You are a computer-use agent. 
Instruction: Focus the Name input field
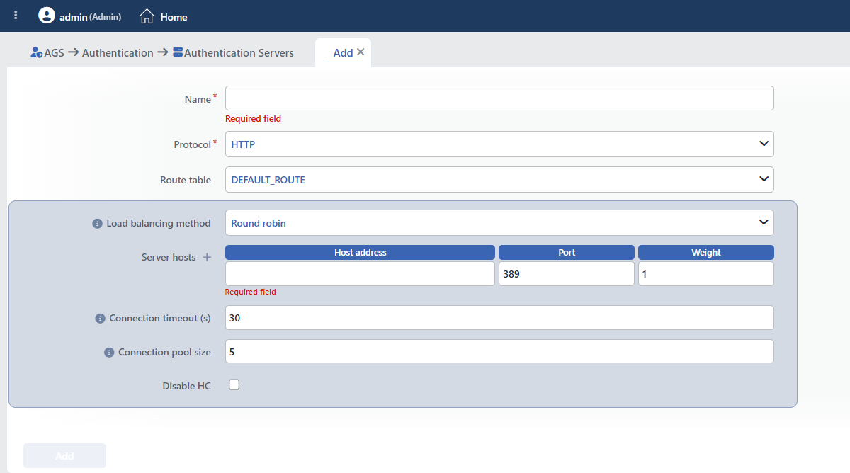point(499,98)
